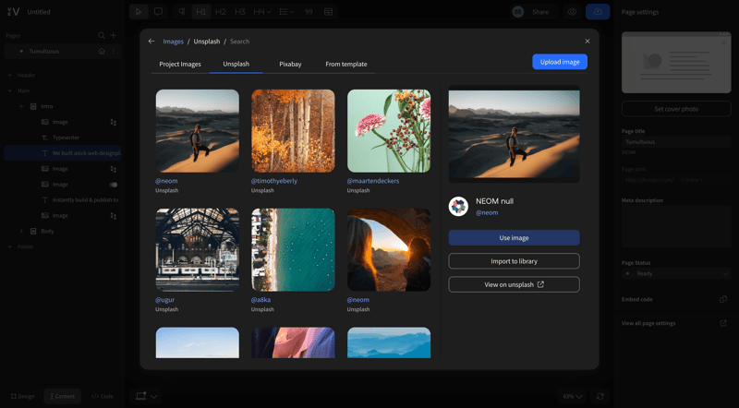The width and height of the screenshot is (739, 408).
Task: Copy the Embed code icon
Action: tap(723, 299)
